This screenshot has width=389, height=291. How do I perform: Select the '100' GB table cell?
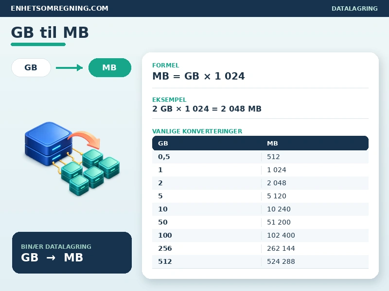[x=165, y=235]
